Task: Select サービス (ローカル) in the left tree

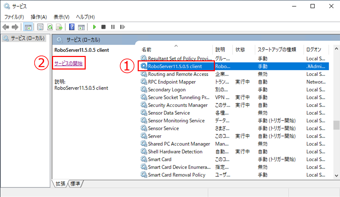Action: 28,38
